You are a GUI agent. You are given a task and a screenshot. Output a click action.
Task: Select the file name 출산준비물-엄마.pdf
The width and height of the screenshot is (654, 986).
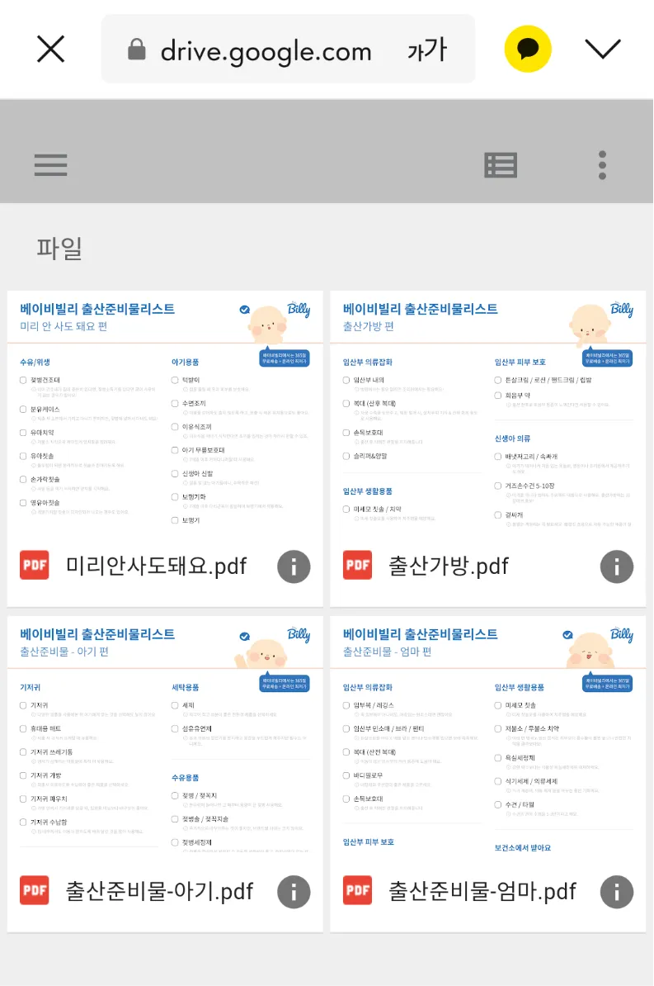click(x=482, y=891)
